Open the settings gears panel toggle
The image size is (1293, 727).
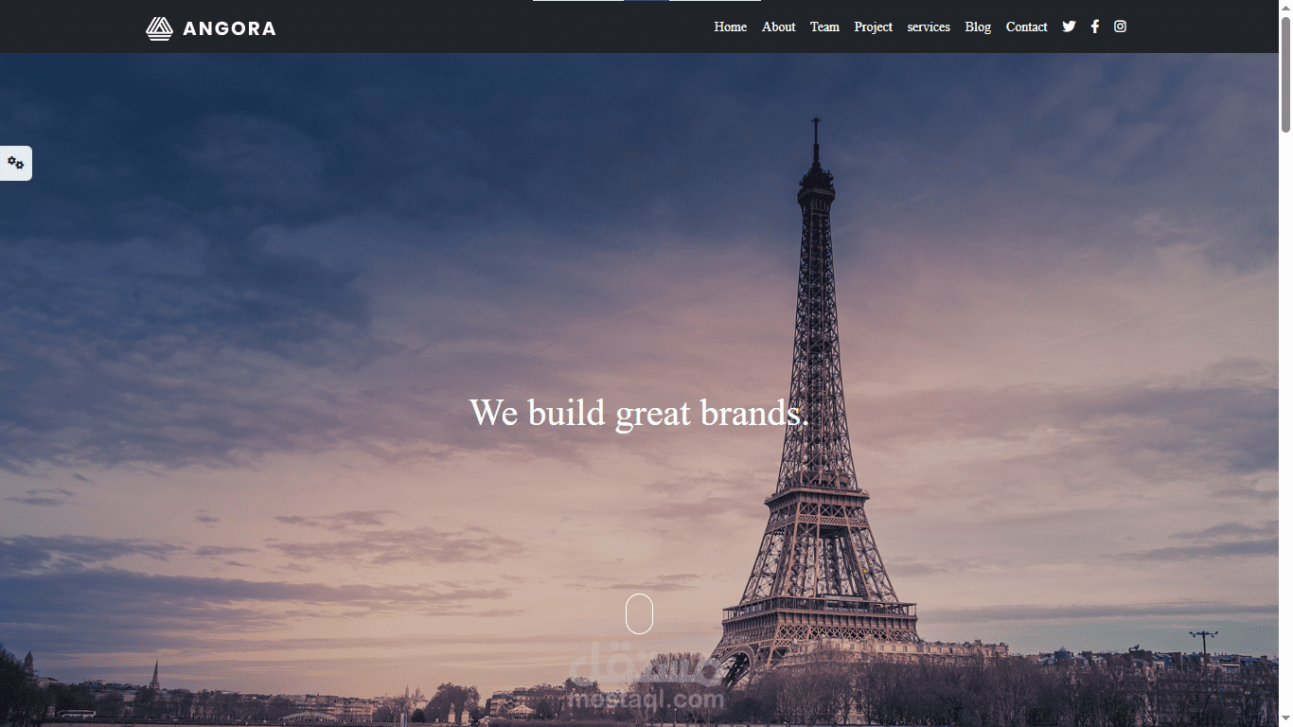pyautogui.click(x=15, y=163)
